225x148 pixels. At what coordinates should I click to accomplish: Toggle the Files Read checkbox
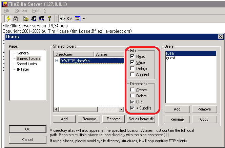click(x=132, y=56)
